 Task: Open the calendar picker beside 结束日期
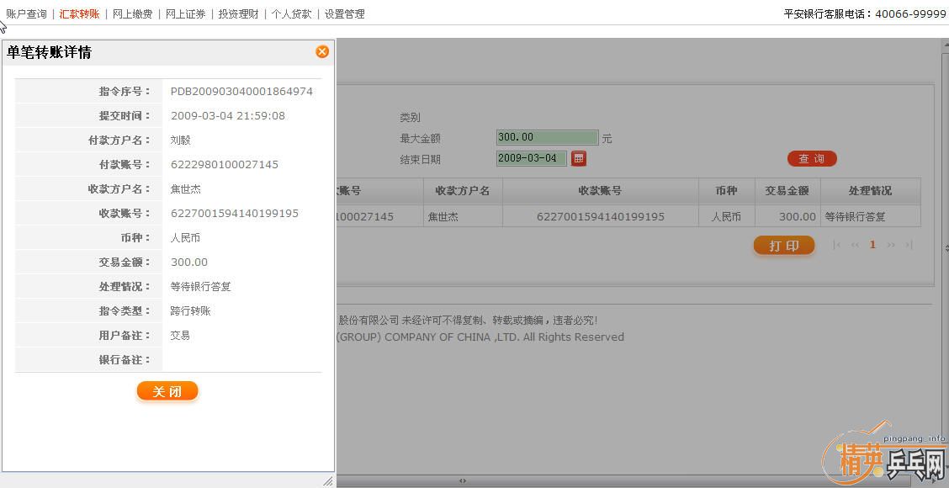coord(579,158)
